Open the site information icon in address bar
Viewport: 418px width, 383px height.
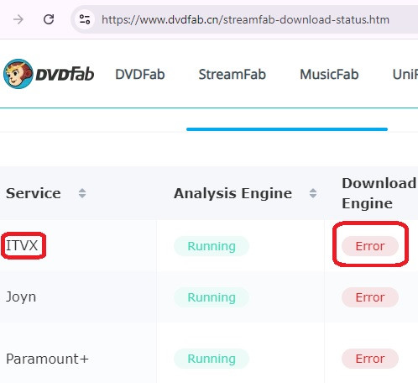[85, 19]
